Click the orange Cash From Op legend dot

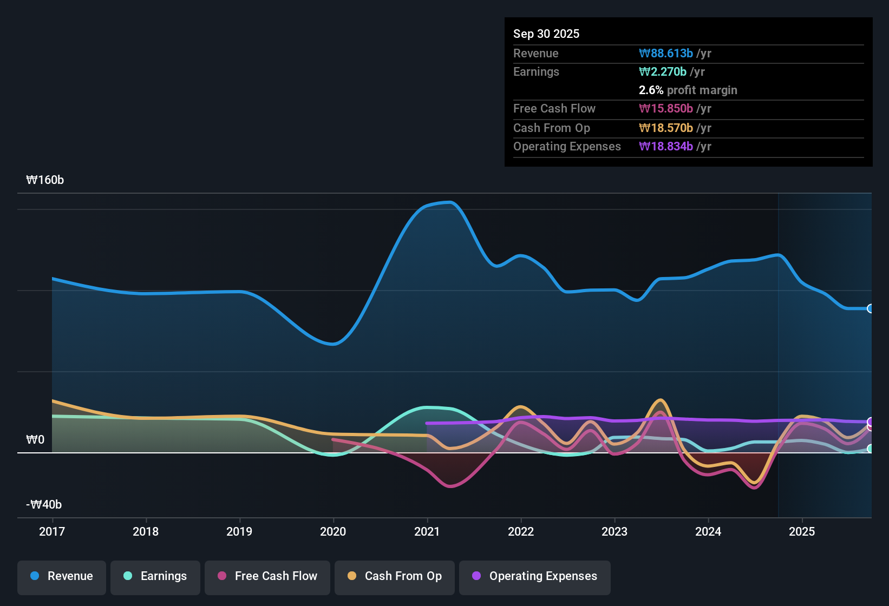[352, 577]
